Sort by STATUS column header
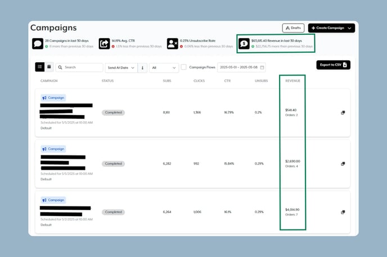 (x=107, y=81)
